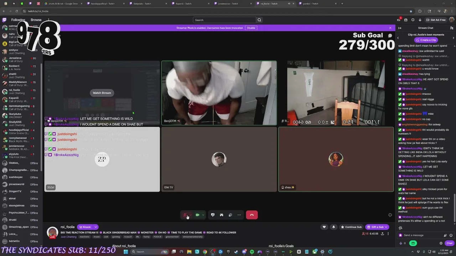Click the Create a Clip button
The image size is (456, 256).
426,40
